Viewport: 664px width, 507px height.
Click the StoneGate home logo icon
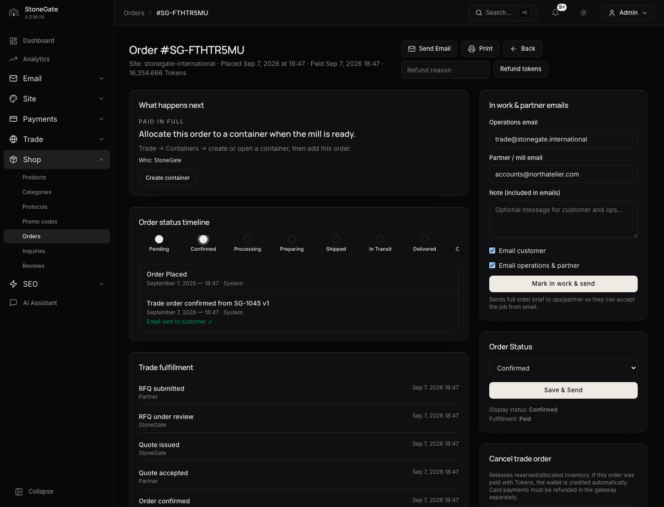[x=14, y=12]
